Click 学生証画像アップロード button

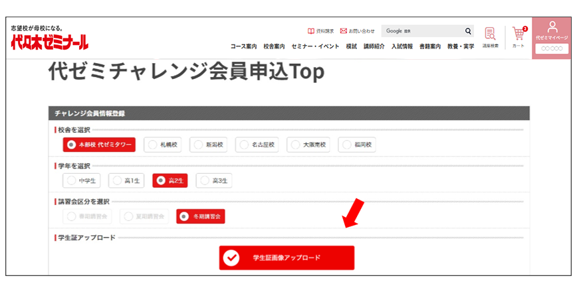click(287, 258)
